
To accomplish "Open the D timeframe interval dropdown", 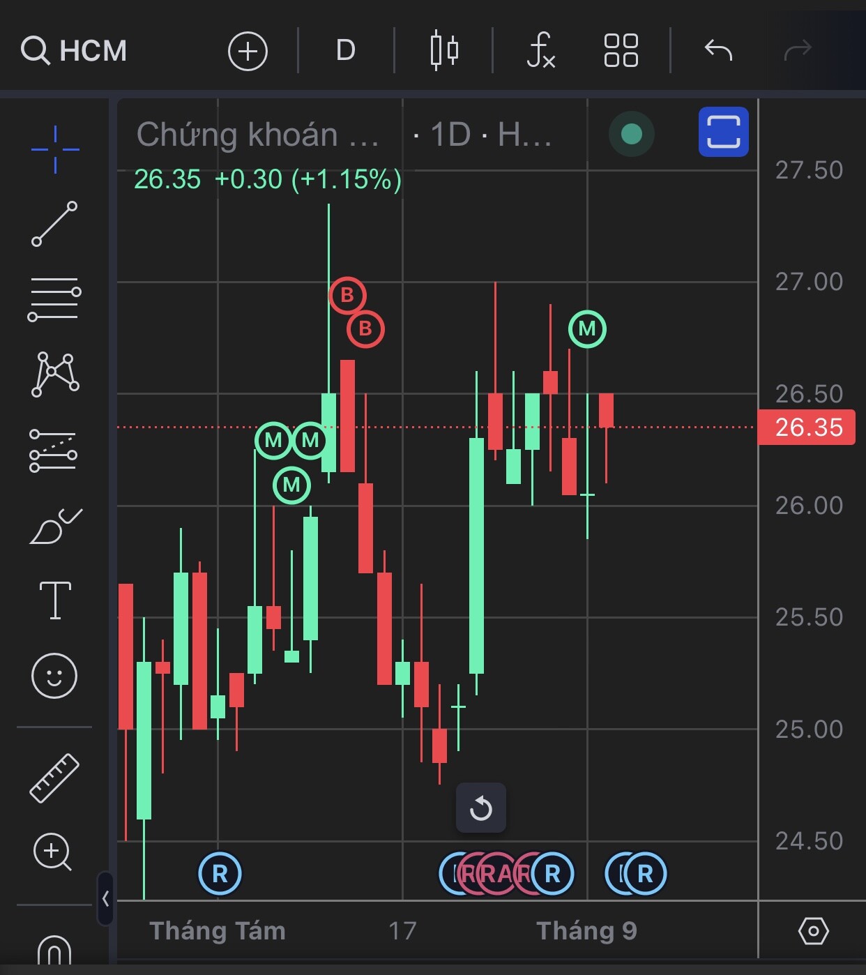I will 346,50.
